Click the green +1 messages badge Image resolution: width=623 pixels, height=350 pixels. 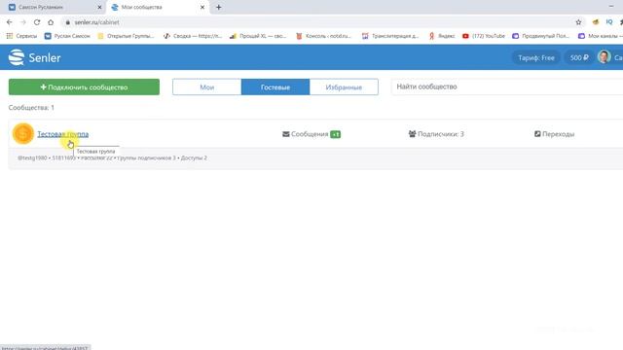click(x=335, y=134)
